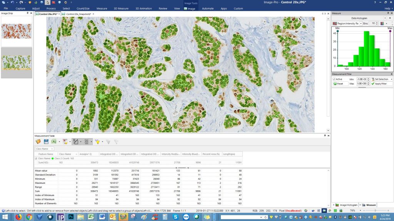Viewport: 394px width, 221px height.
Task: Collapse the Class 2 measurement group row
Action: click(35, 158)
